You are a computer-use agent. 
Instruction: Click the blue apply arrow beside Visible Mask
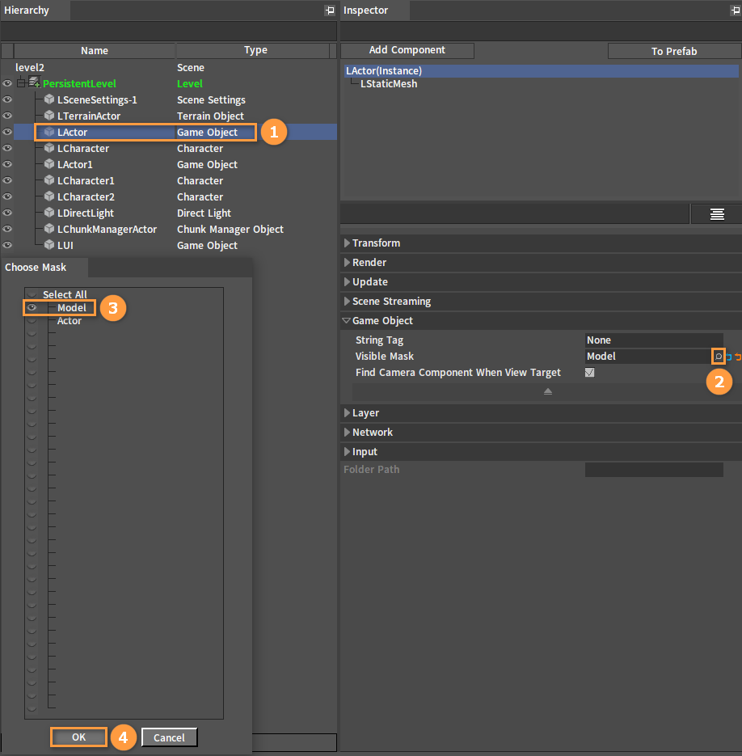[x=728, y=357]
